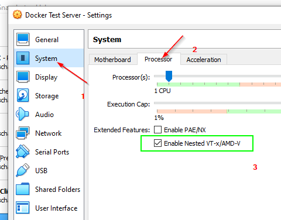The height and width of the screenshot is (220, 281).
Task: Open Display settings via its monitor icon
Action: 23,77
